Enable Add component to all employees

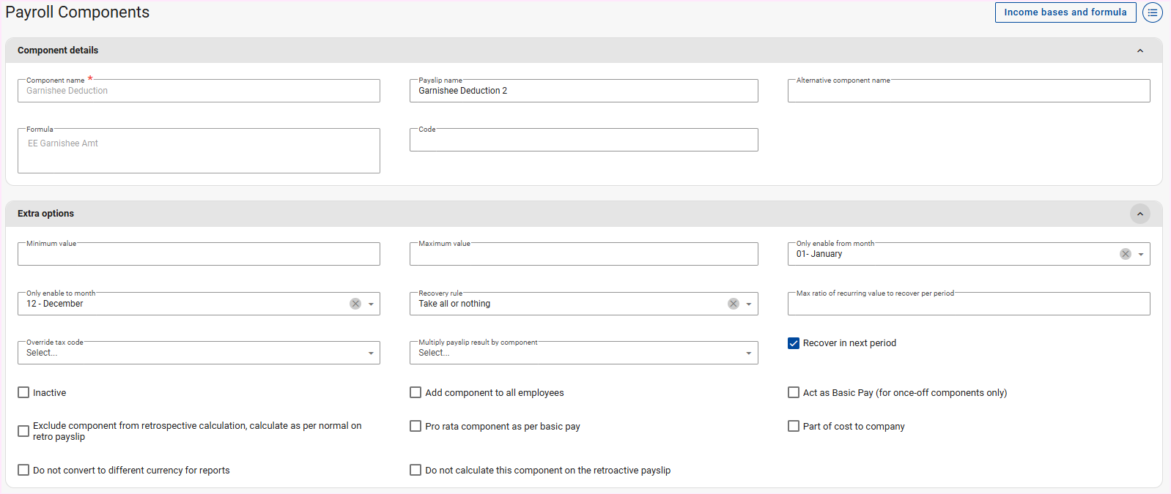[415, 393]
